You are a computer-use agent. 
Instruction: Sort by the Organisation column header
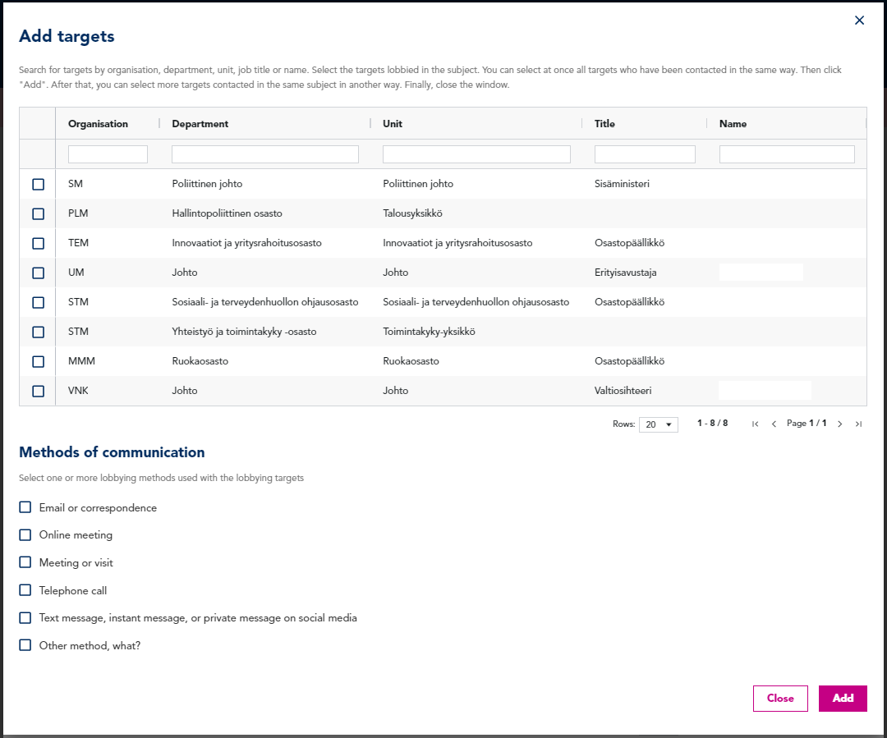pyautogui.click(x=99, y=124)
